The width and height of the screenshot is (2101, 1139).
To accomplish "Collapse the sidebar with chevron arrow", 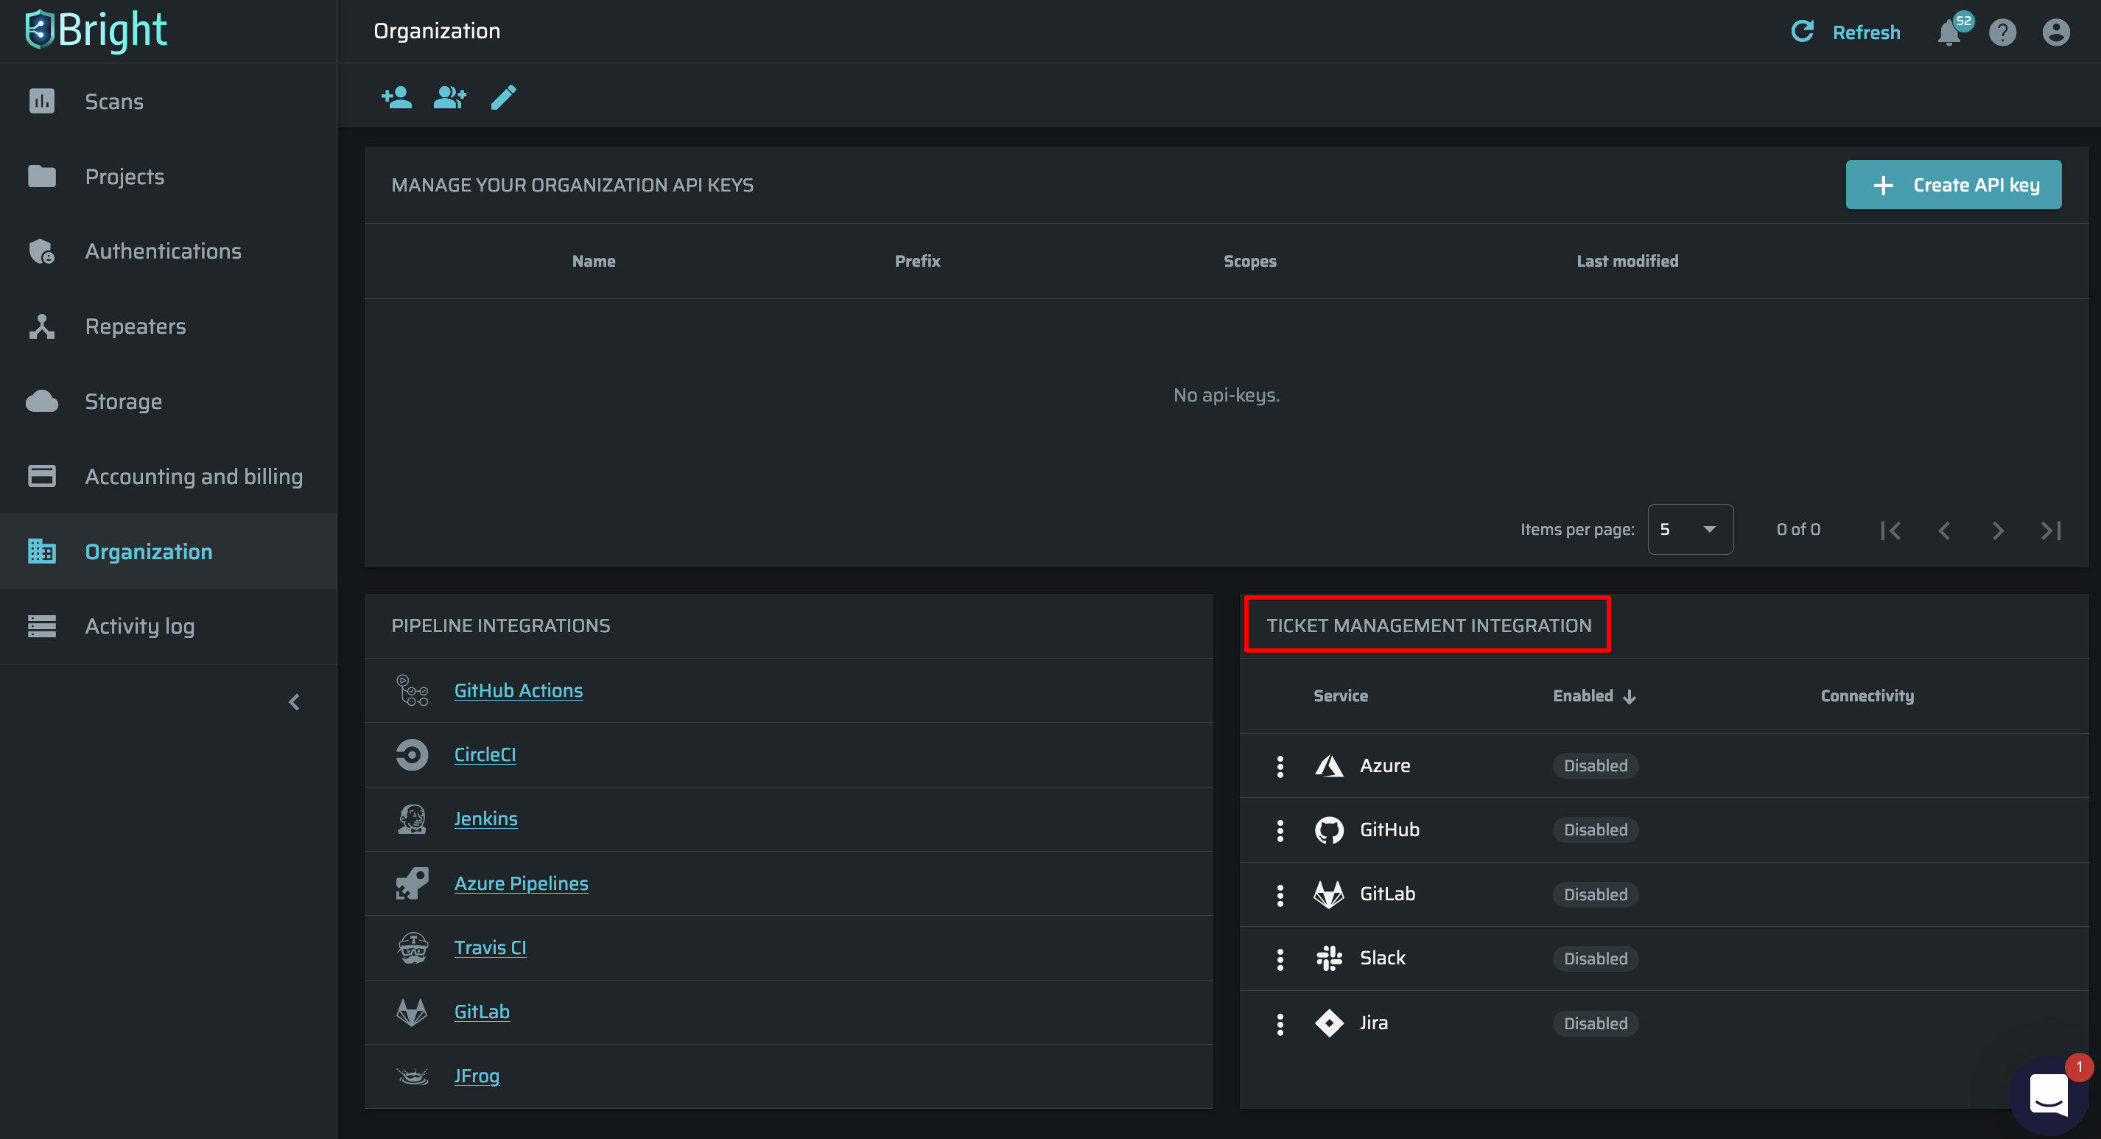I will [295, 703].
